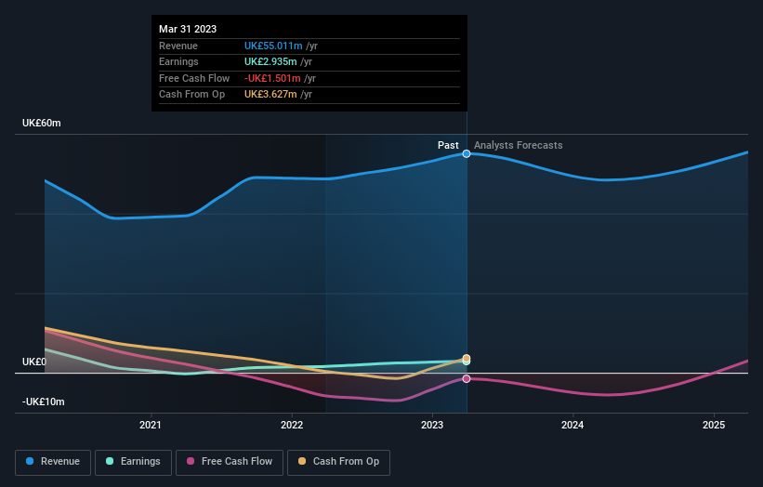
Task: Click the UK£0 y-axis label
Action: (34, 362)
